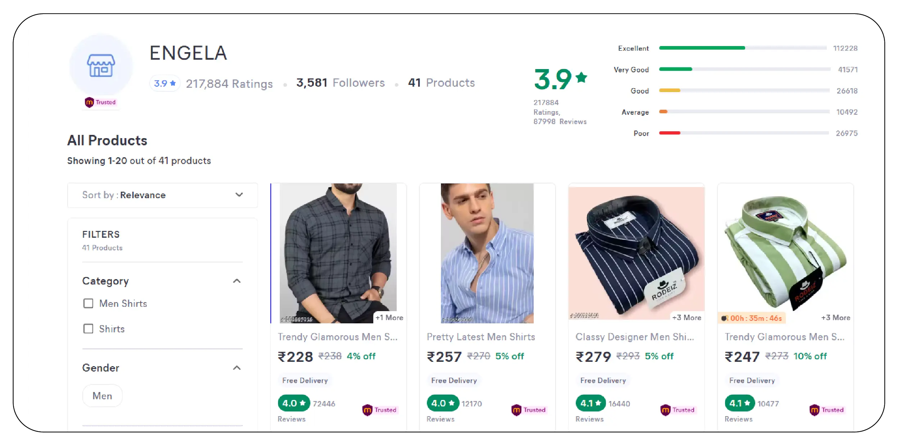This screenshot has width=898, height=446.
Task: Click the Trusted badge on Pretty Latest Men Shirts
Action: [x=529, y=410]
